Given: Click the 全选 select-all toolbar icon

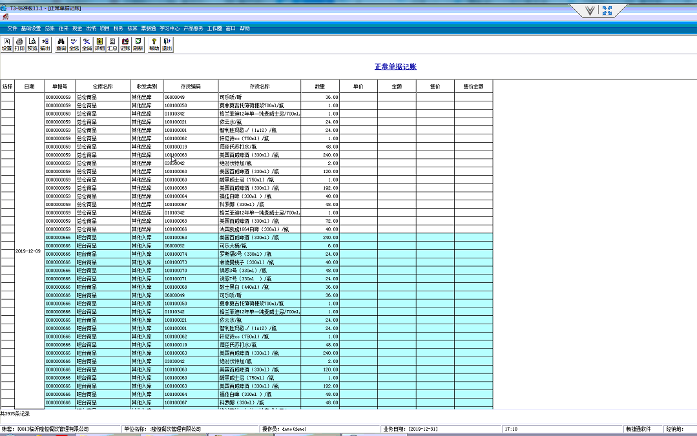Looking at the screenshot, I should 74,45.
